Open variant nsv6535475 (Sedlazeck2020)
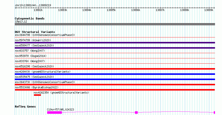Viewport: 222px width, 115px height. click(34, 77)
